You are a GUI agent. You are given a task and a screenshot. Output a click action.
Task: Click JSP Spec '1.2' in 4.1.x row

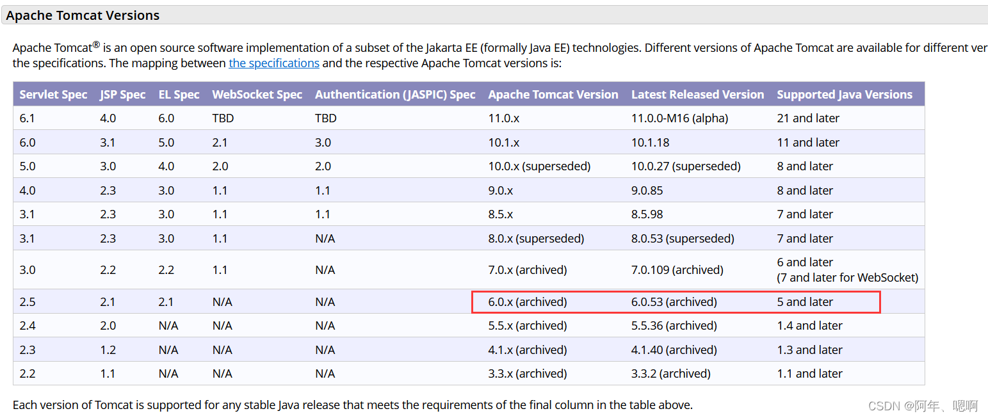pyautogui.click(x=108, y=350)
